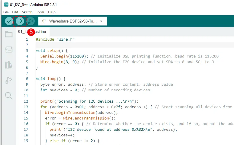Place cursor on empty line 2
This screenshot has width=234, height=145.
(119, 45)
